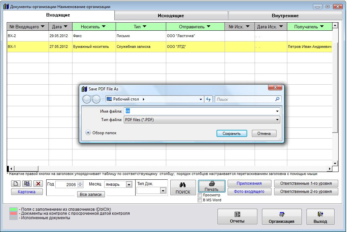Click the refresh icon in Save dialog
Screen dimensions: 347x232
click(x=208, y=99)
